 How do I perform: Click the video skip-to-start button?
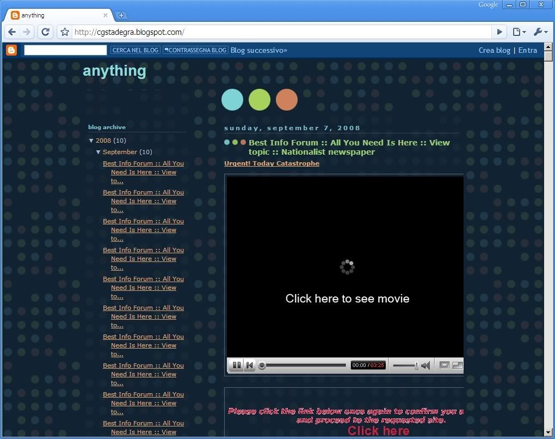coord(249,365)
